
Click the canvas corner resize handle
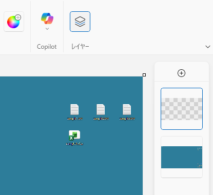click(x=144, y=75)
